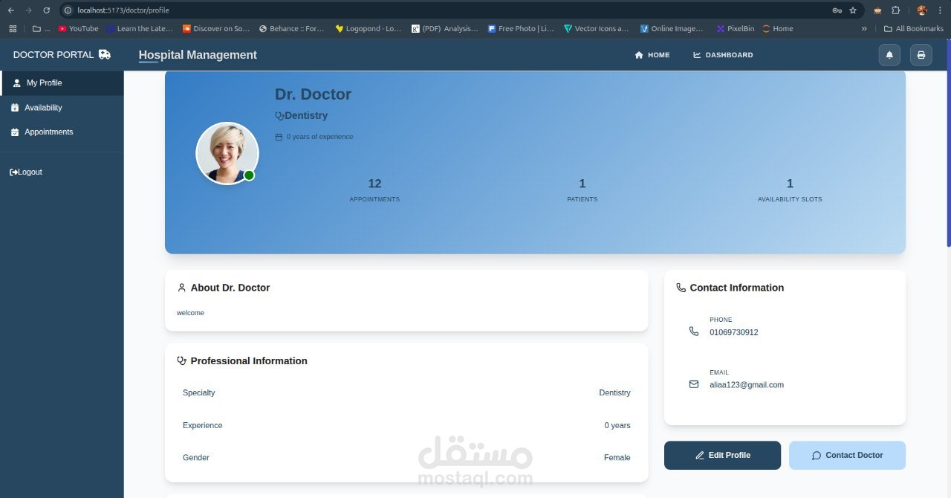Navigate to Home in top bar
The height and width of the screenshot is (498, 951).
point(652,55)
